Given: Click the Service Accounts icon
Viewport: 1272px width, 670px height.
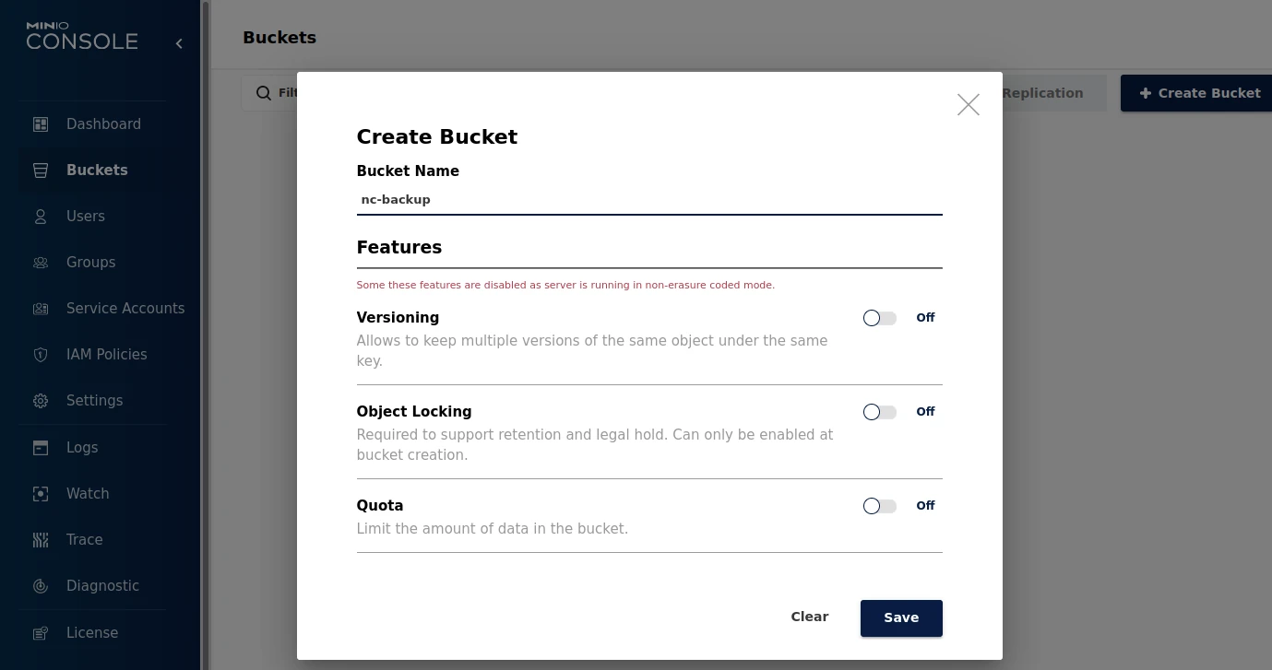Looking at the screenshot, I should [x=41, y=309].
